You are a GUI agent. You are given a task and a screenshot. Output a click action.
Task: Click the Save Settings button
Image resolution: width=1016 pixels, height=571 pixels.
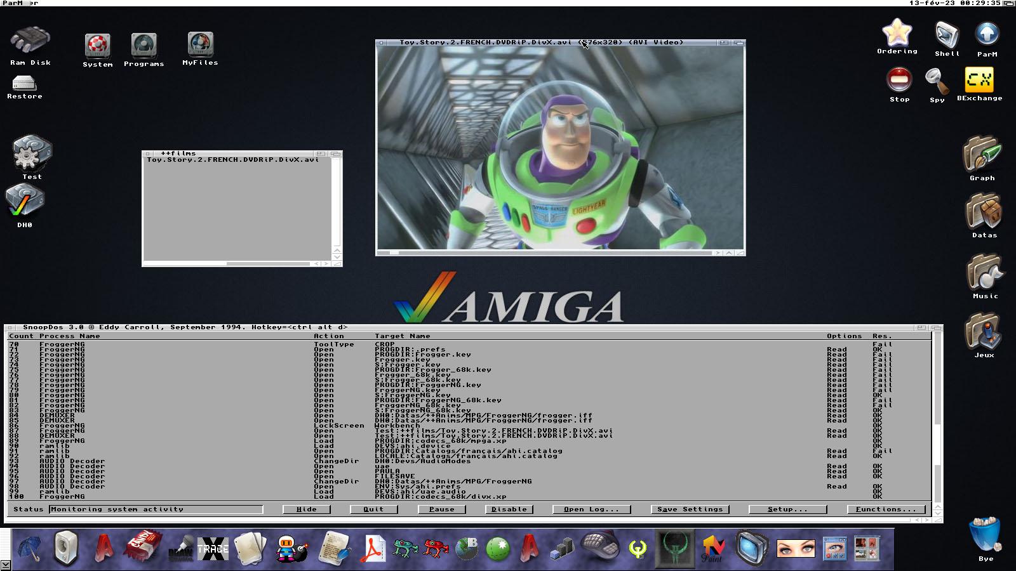[690, 509]
